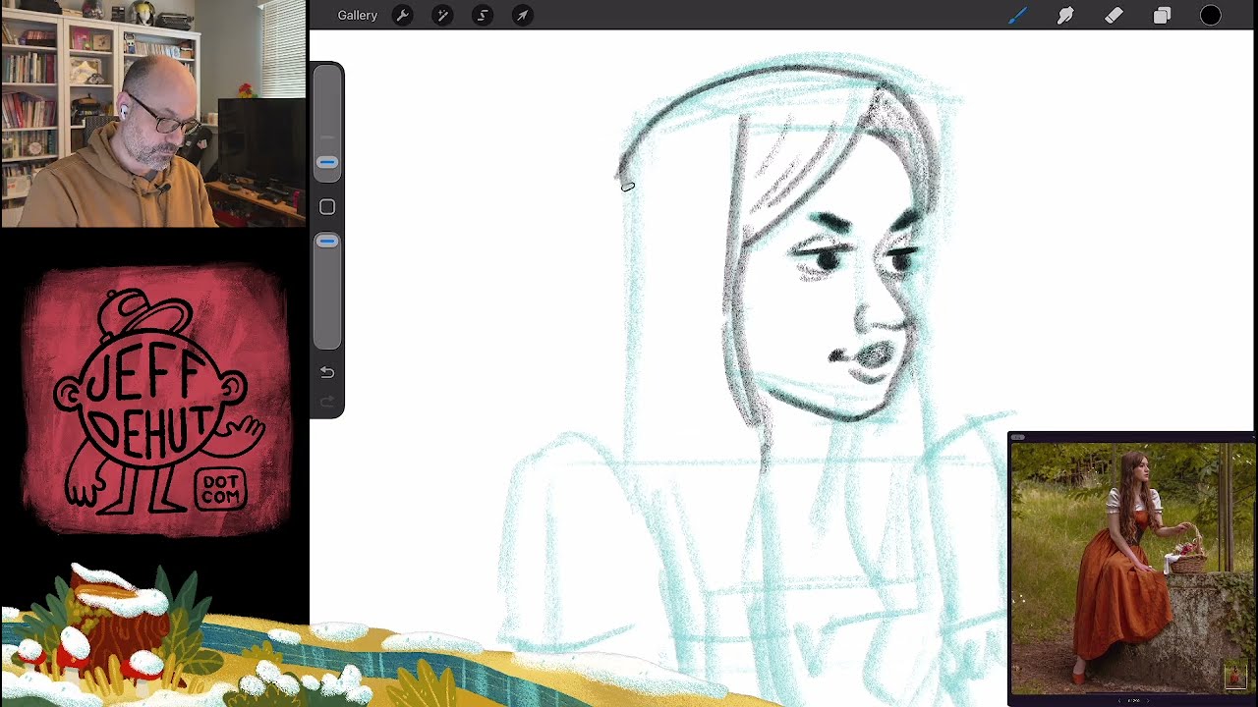The image size is (1258, 707).
Task: Select the Transform arrow tool
Action: tap(523, 16)
